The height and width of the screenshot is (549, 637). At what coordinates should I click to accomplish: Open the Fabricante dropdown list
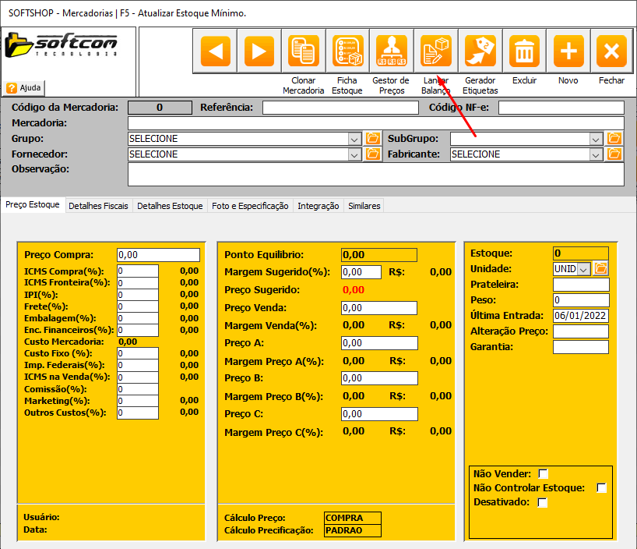pyautogui.click(x=597, y=154)
